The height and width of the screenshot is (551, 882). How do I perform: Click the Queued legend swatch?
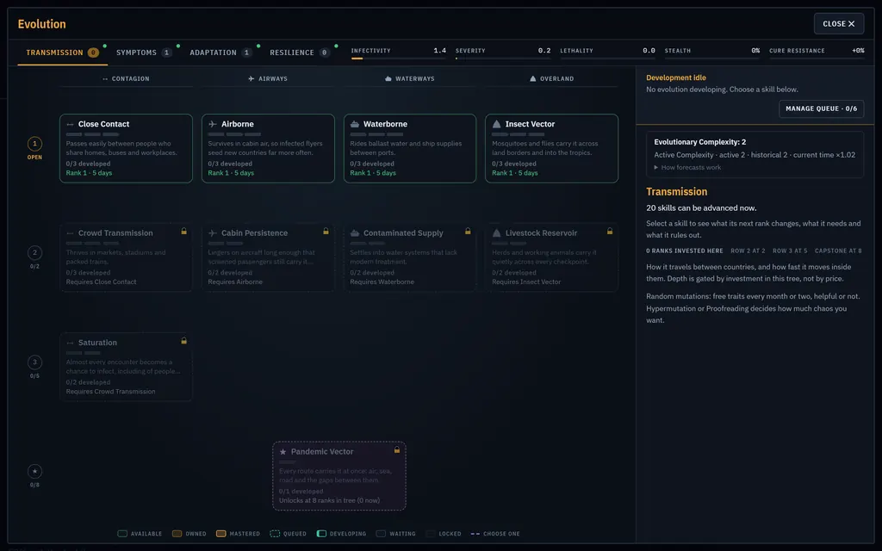pos(275,534)
